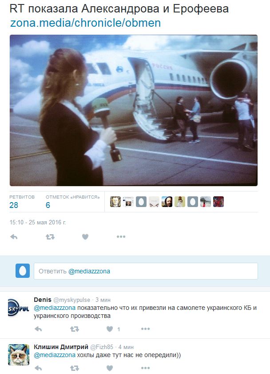Retweet Denis's reply
Screen dimensions: 270x374
coord(75,329)
